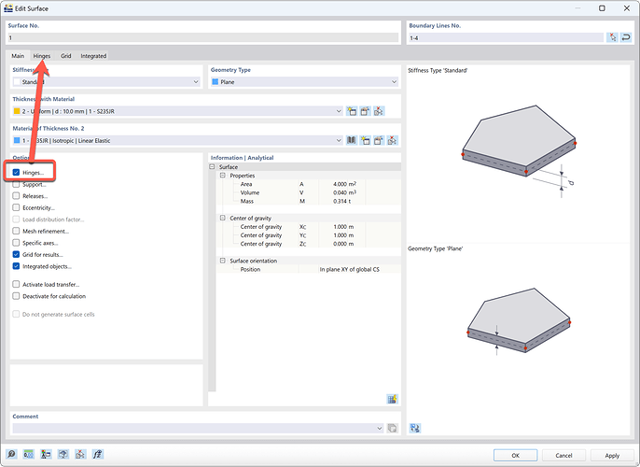Click the view options icon under the preview

click(x=415, y=428)
